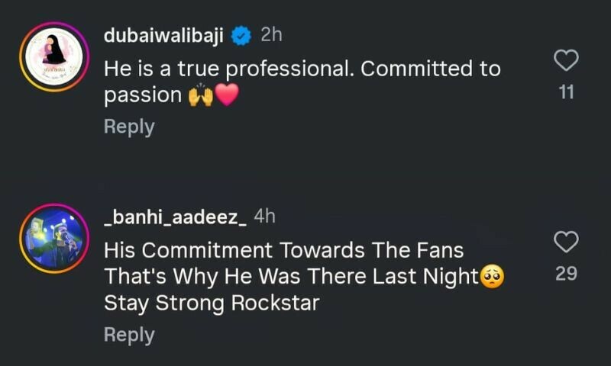Click the pink heart emoji in first comment
Viewport: 611px width, 366px height.
pos(227,96)
